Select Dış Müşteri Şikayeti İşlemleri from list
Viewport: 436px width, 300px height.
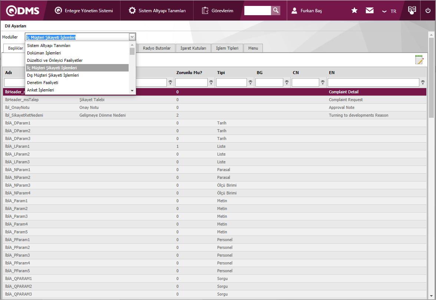coord(53,75)
